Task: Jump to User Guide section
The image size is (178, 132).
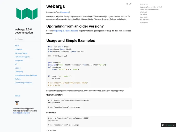Action: pos(144,17)
